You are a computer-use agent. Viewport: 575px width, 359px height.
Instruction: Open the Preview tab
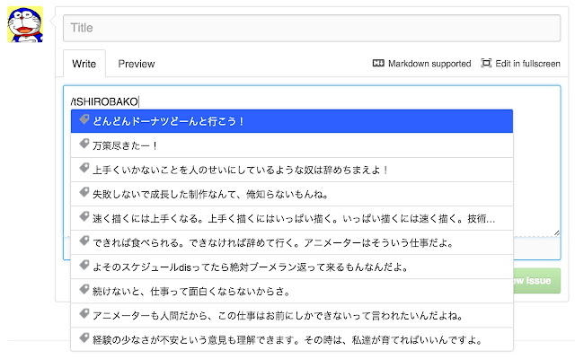[137, 64]
